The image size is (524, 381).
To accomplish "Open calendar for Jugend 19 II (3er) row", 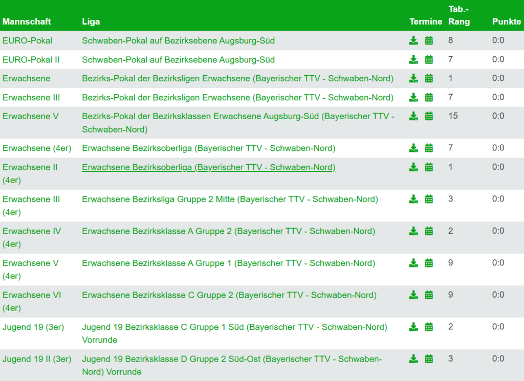I will pyautogui.click(x=429, y=359).
